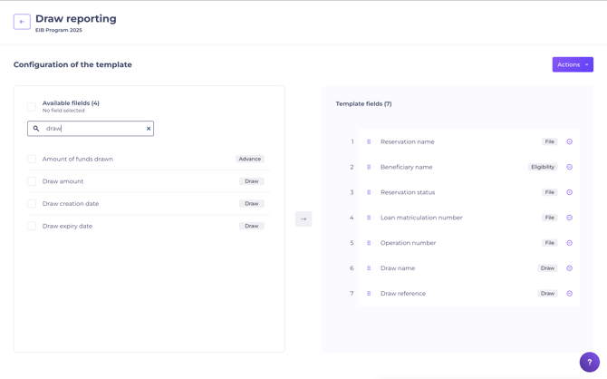The width and height of the screenshot is (607, 379).
Task: Toggle the select-all Available fields checkbox
Action: [32, 106]
